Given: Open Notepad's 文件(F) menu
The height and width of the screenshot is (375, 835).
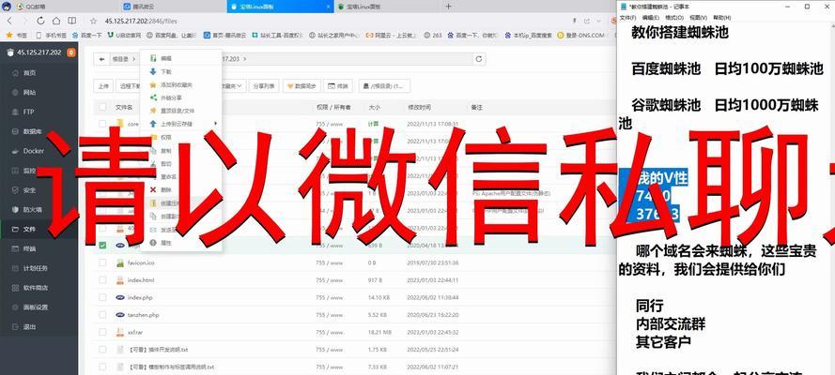Looking at the screenshot, I should coord(627,18).
